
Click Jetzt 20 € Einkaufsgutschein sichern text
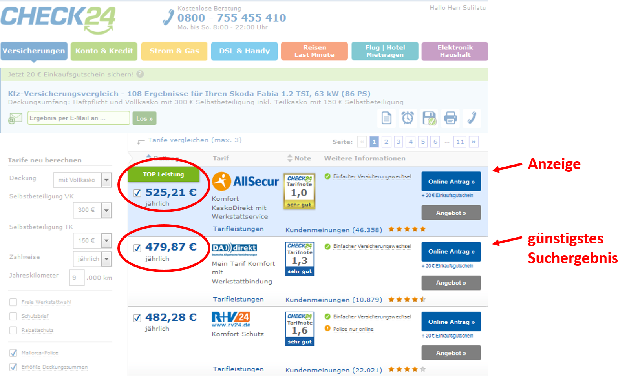[x=71, y=74]
